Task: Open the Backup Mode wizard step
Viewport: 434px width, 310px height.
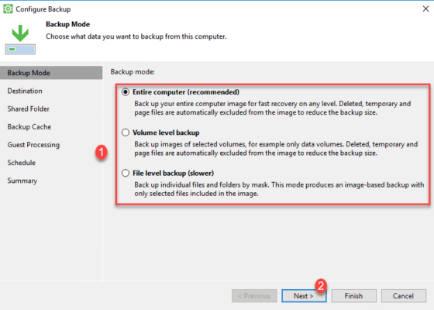Action: [51, 73]
